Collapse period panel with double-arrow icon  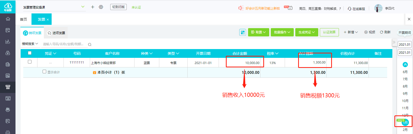click(x=394, y=42)
